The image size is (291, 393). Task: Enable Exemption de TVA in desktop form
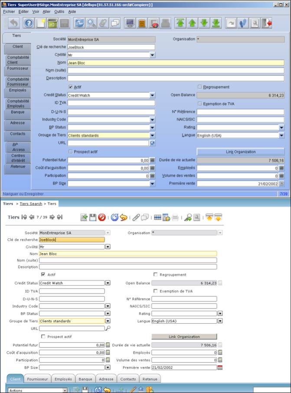coord(200,104)
